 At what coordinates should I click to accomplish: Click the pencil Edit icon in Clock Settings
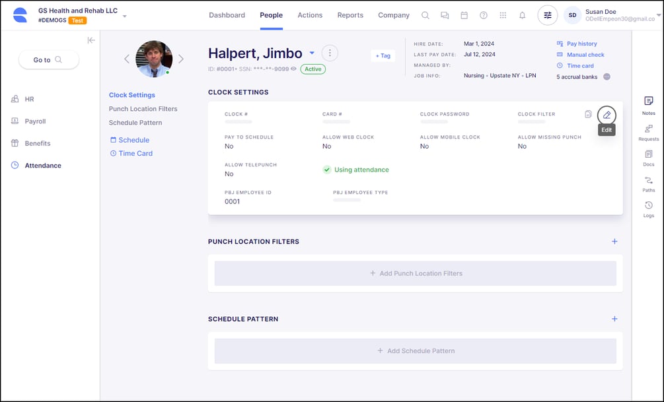(x=607, y=115)
